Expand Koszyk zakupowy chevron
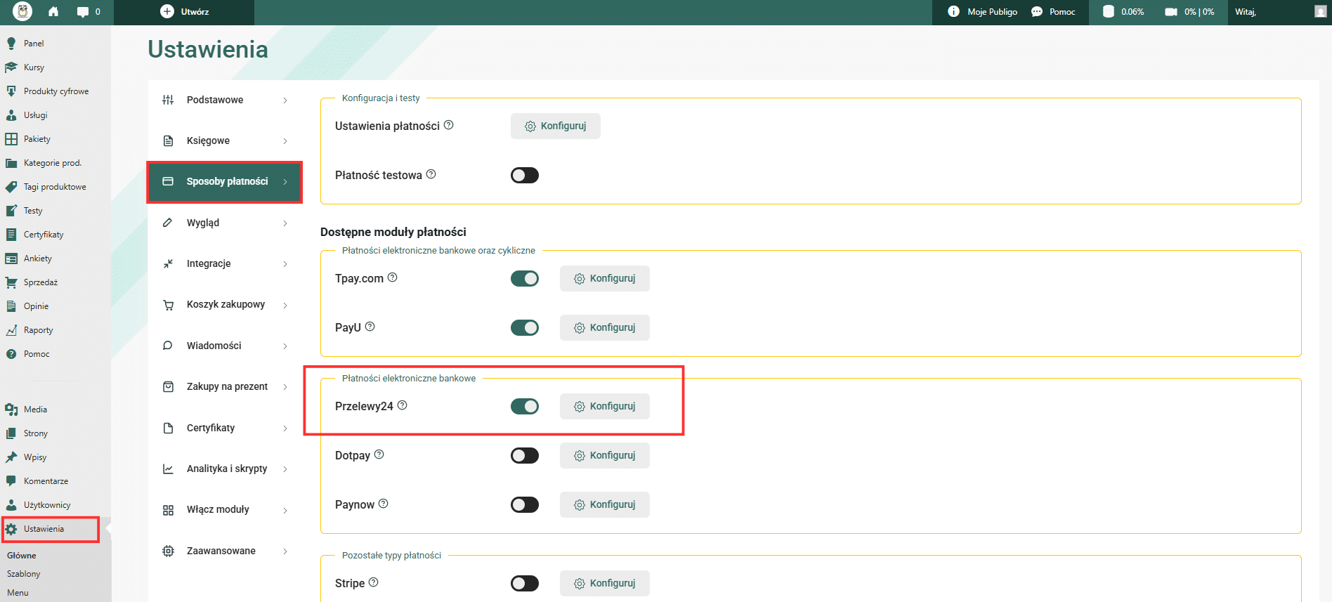Image resolution: width=1332 pixels, height=602 pixels. (285, 305)
